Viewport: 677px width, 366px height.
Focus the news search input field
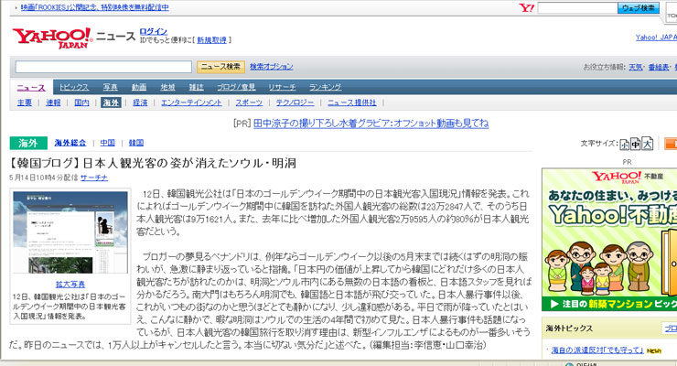click(x=103, y=67)
